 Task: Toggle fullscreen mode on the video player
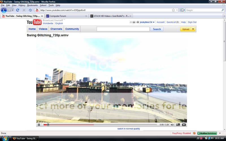(184, 125)
